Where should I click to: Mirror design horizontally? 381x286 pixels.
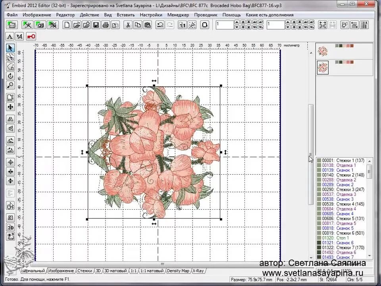point(10,119)
